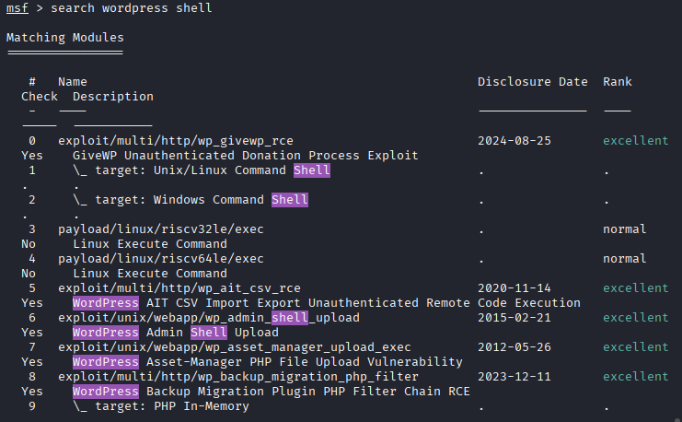The image size is (682, 422).
Task: Click the Name column header
Action: point(72,82)
